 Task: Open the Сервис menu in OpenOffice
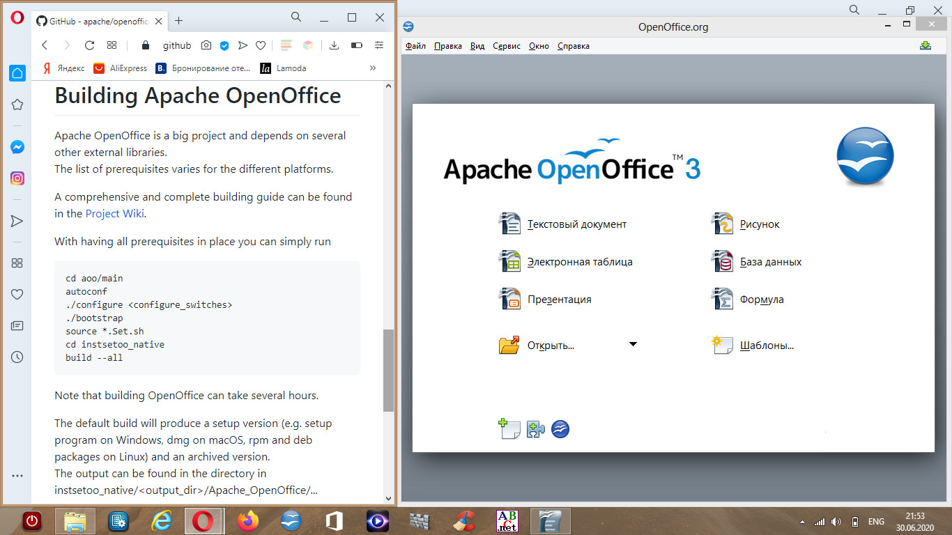(x=507, y=46)
